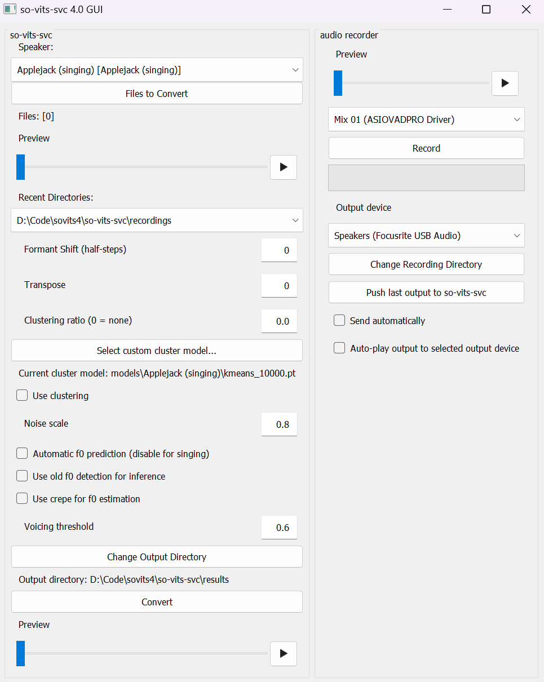Click Push last output to so-vits-svc

click(426, 293)
